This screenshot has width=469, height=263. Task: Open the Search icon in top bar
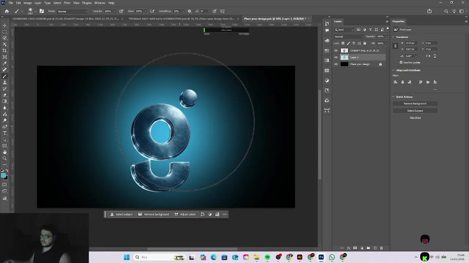point(446,11)
